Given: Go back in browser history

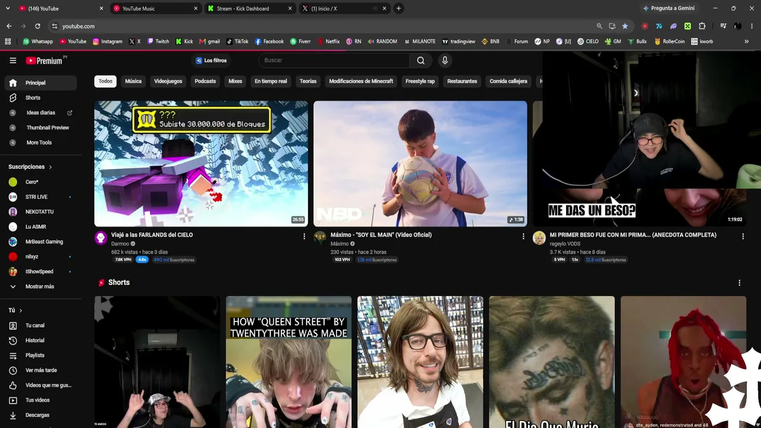Looking at the screenshot, I should tap(9, 26).
